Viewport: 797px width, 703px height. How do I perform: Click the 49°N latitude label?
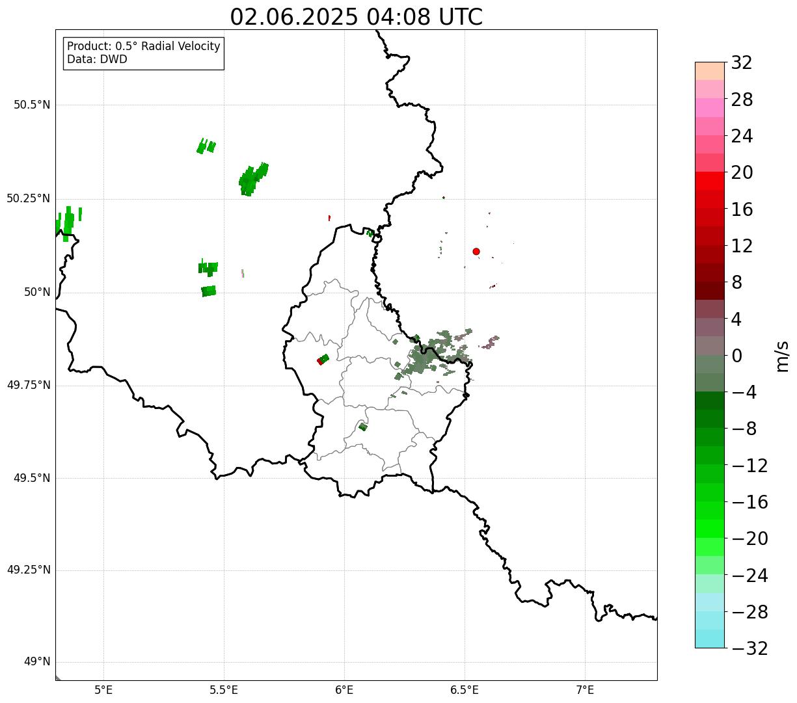[x=37, y=661]
